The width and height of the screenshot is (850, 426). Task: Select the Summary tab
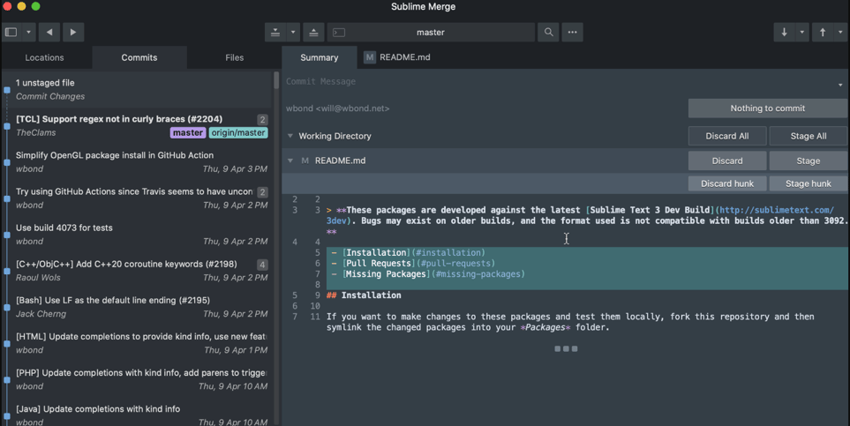click(320, 57)
